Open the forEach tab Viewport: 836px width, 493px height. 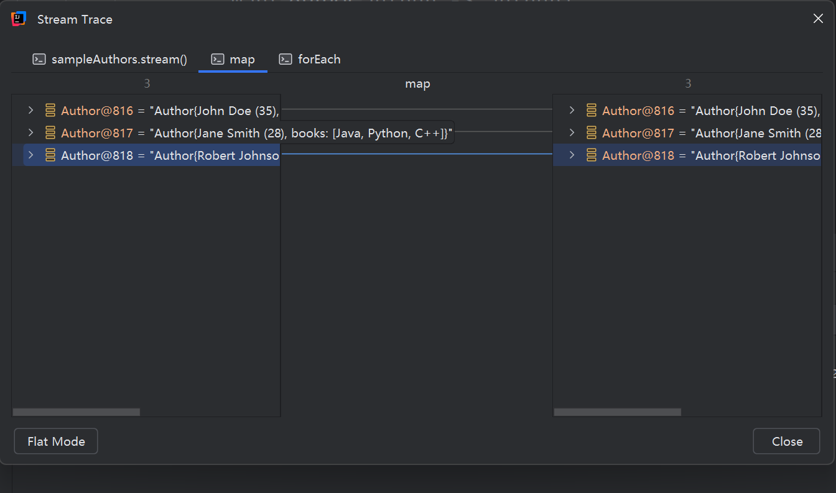[310, 60]
